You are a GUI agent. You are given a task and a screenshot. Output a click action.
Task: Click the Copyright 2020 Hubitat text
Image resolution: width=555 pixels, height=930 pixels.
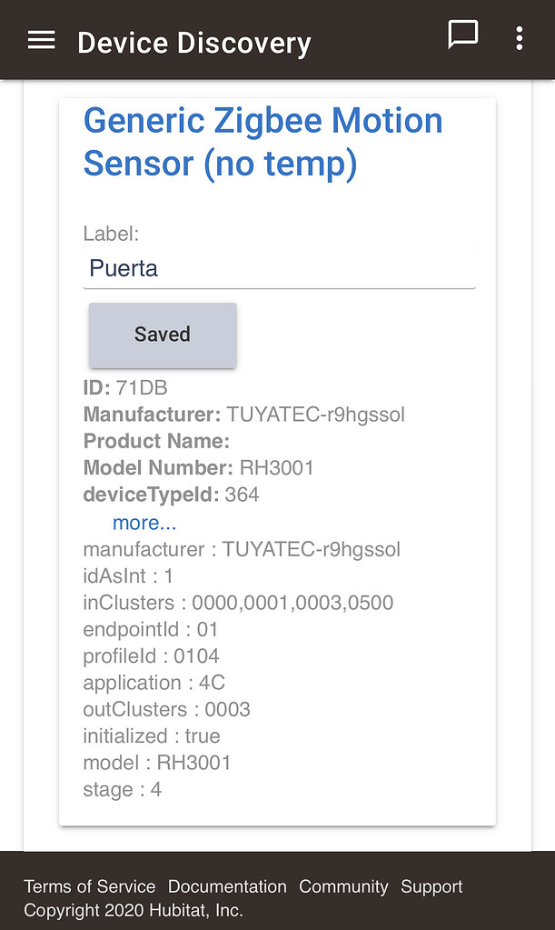point(134,909)
